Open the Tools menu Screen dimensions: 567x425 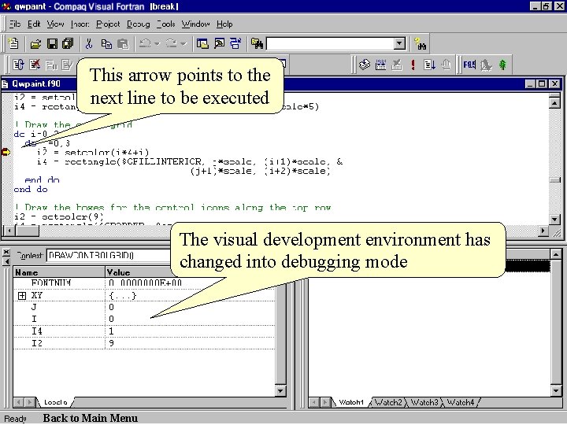tap(165, 24)
